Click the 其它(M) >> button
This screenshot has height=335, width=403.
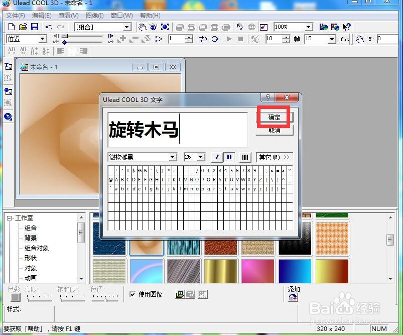tap(274, 157)
